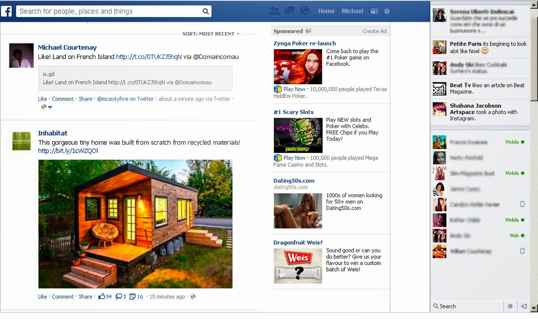Open the messages icon in header
The height and width of the screenshot is (319, 538).
pos(290,11)
